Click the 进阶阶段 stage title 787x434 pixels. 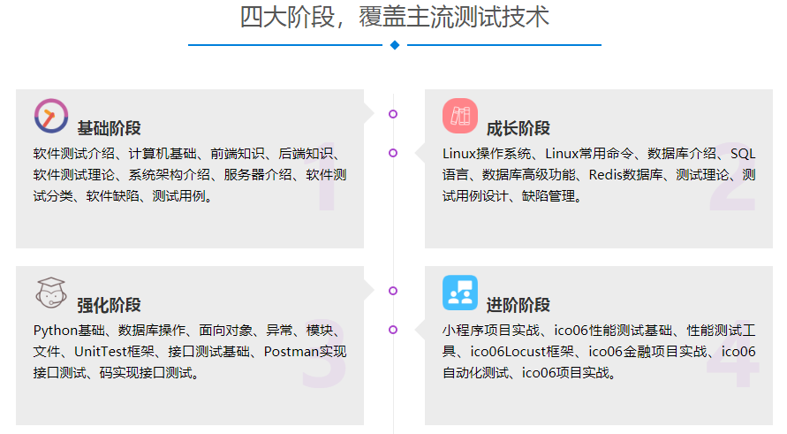pos(518,305)
